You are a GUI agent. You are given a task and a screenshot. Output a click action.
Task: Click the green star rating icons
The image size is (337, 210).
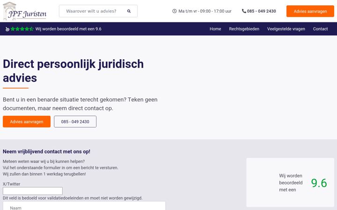click(x=22, y=29)
